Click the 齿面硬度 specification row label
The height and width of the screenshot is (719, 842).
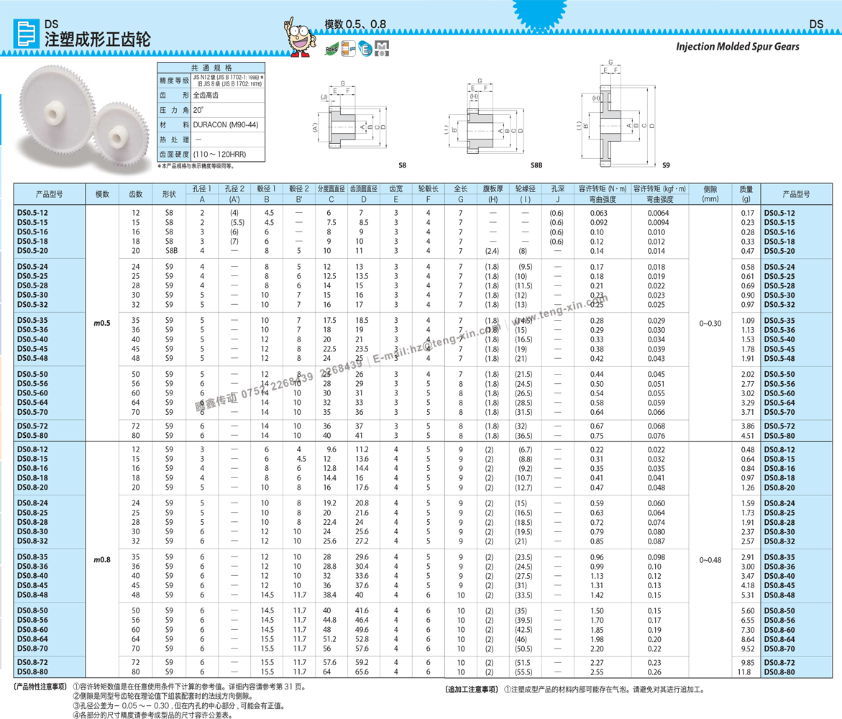pos(174,155)
